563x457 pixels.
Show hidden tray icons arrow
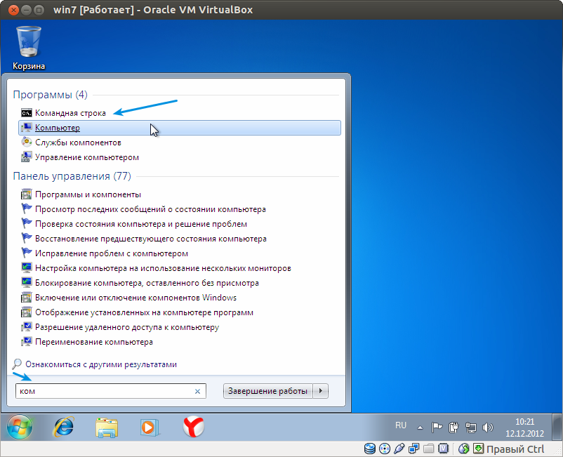click(420, 428)
